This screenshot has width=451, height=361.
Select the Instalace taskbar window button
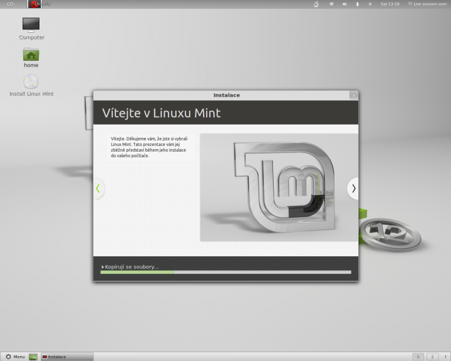coord(67,357)
